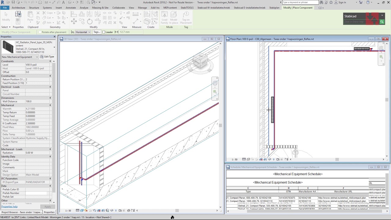
Task: Collapse the Electrical - Loads properties group
Action: tap(50, 87)
